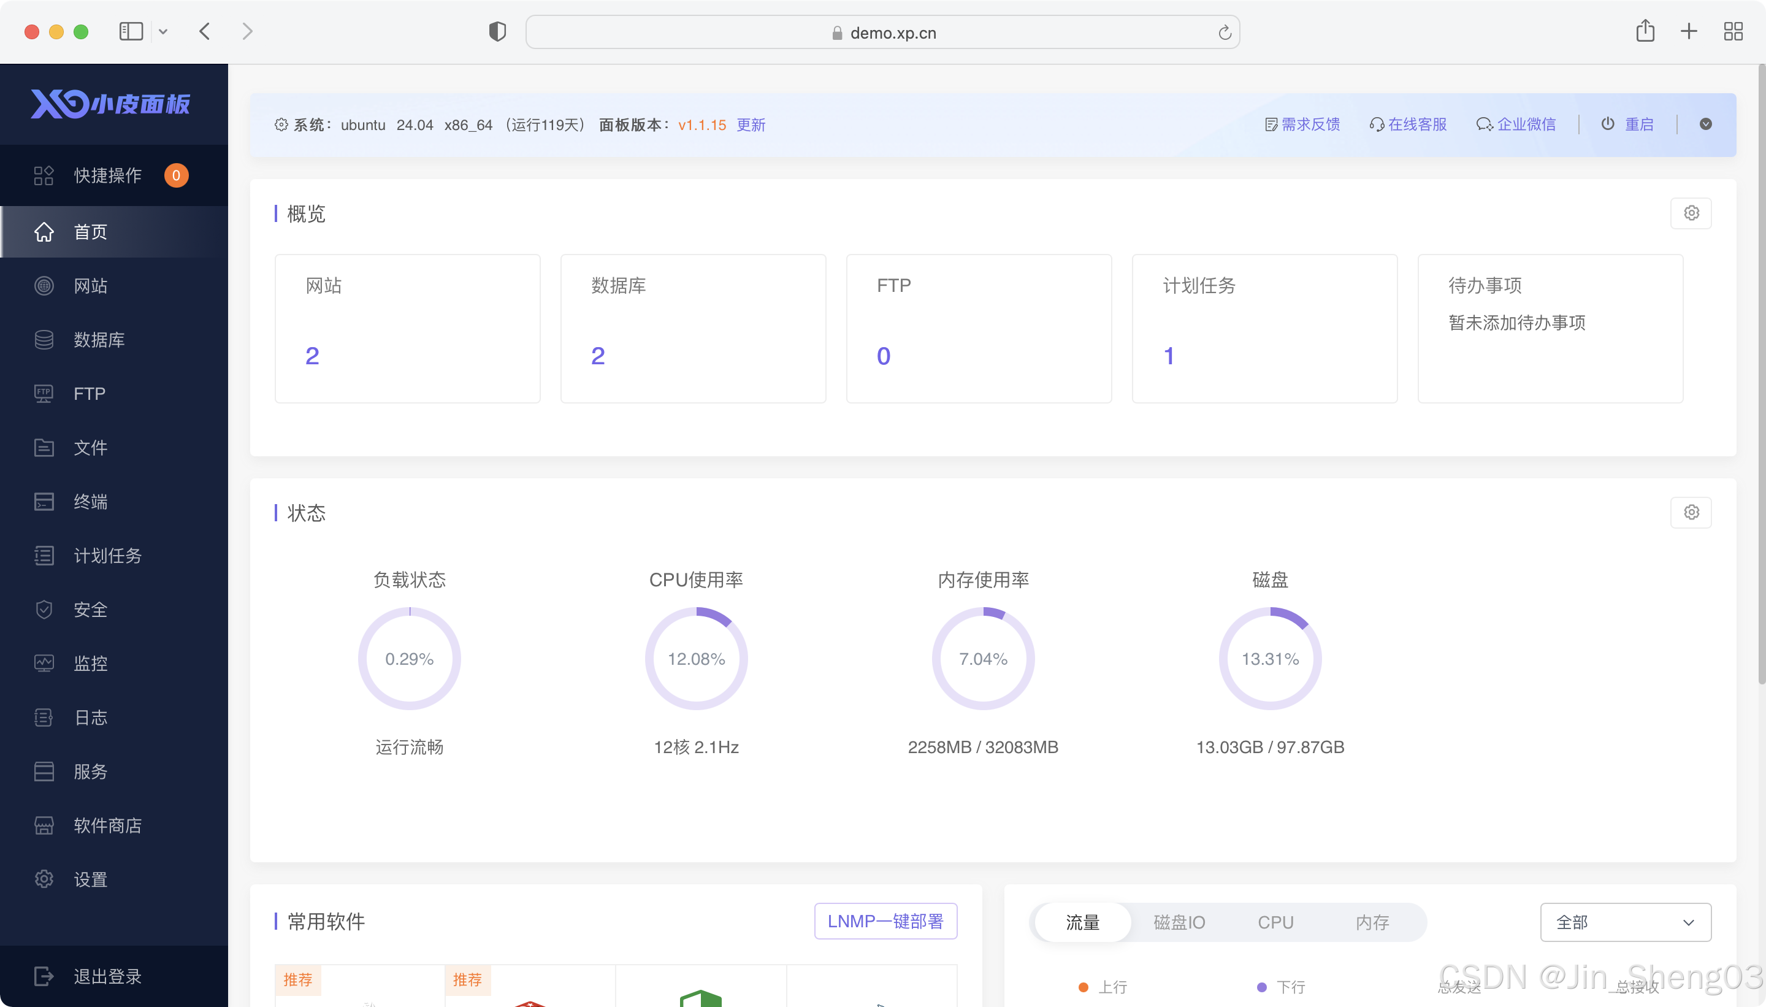Open the Database sidebar item
This screenshot has width=1766, height=1007.
(x=99, y=340)
